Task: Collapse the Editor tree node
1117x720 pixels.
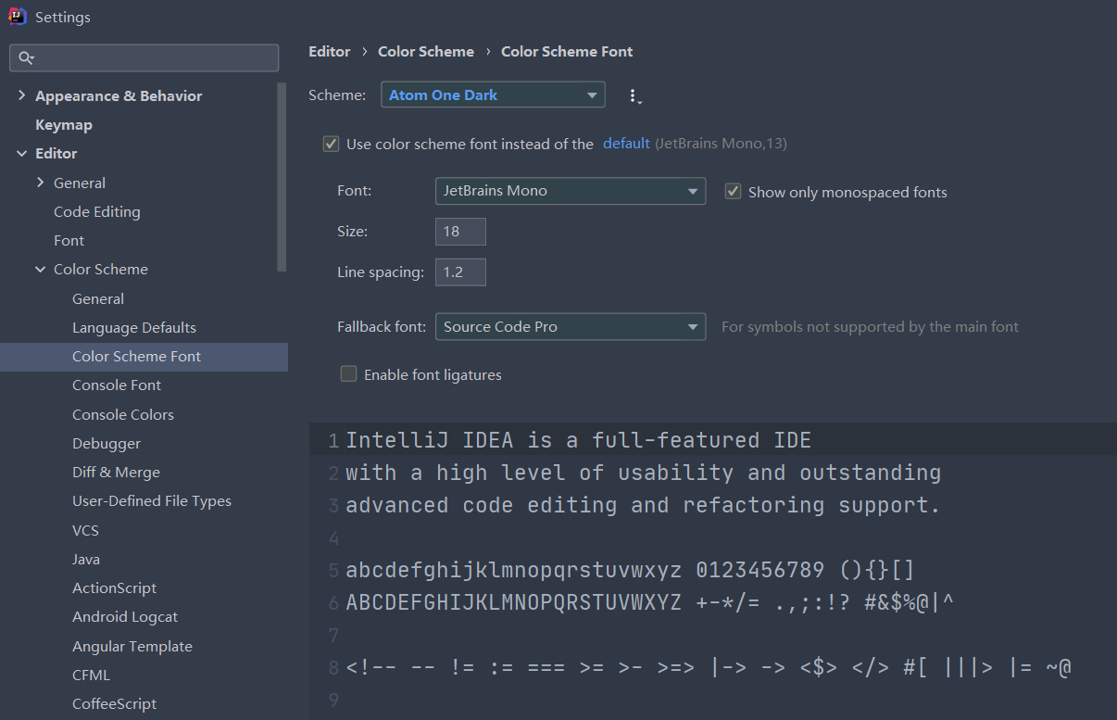Action: (x=21, y=154)
